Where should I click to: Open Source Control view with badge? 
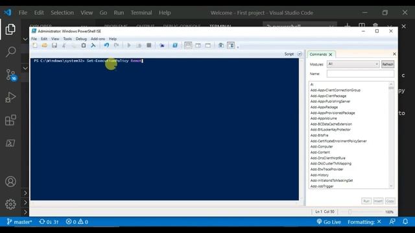click(x=11, y=75)
